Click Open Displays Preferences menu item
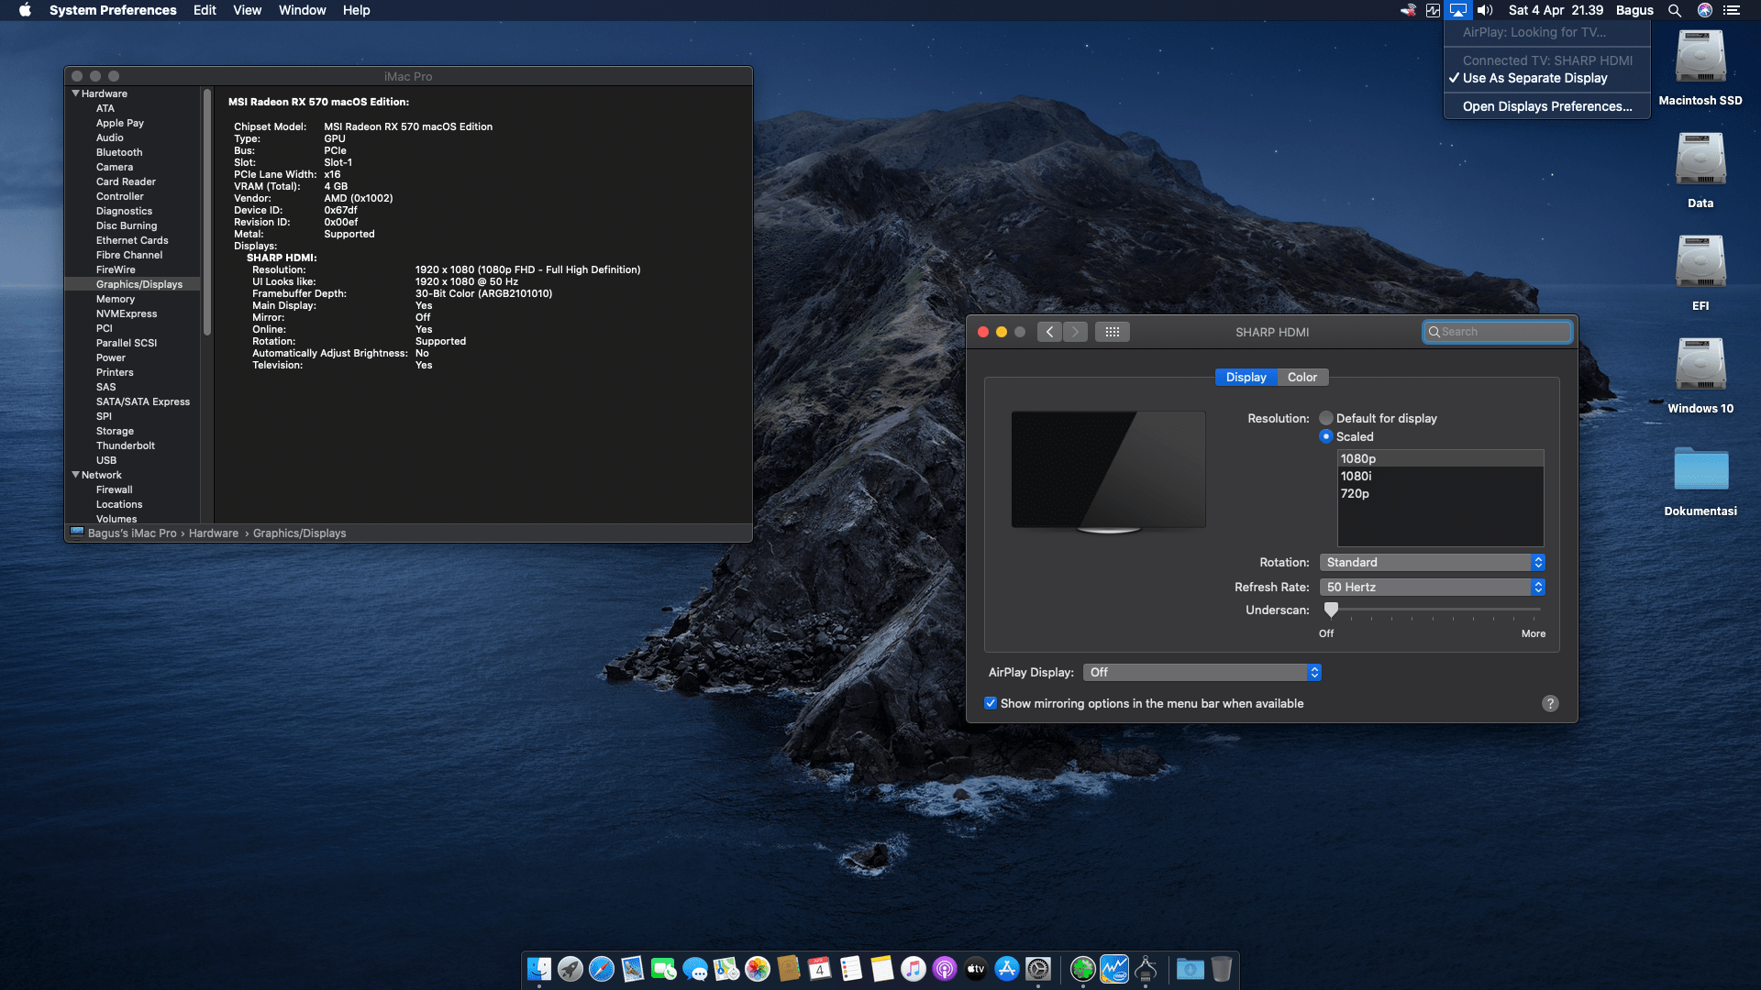This screenshot has height=990, width=1761. coord(1547,106)
